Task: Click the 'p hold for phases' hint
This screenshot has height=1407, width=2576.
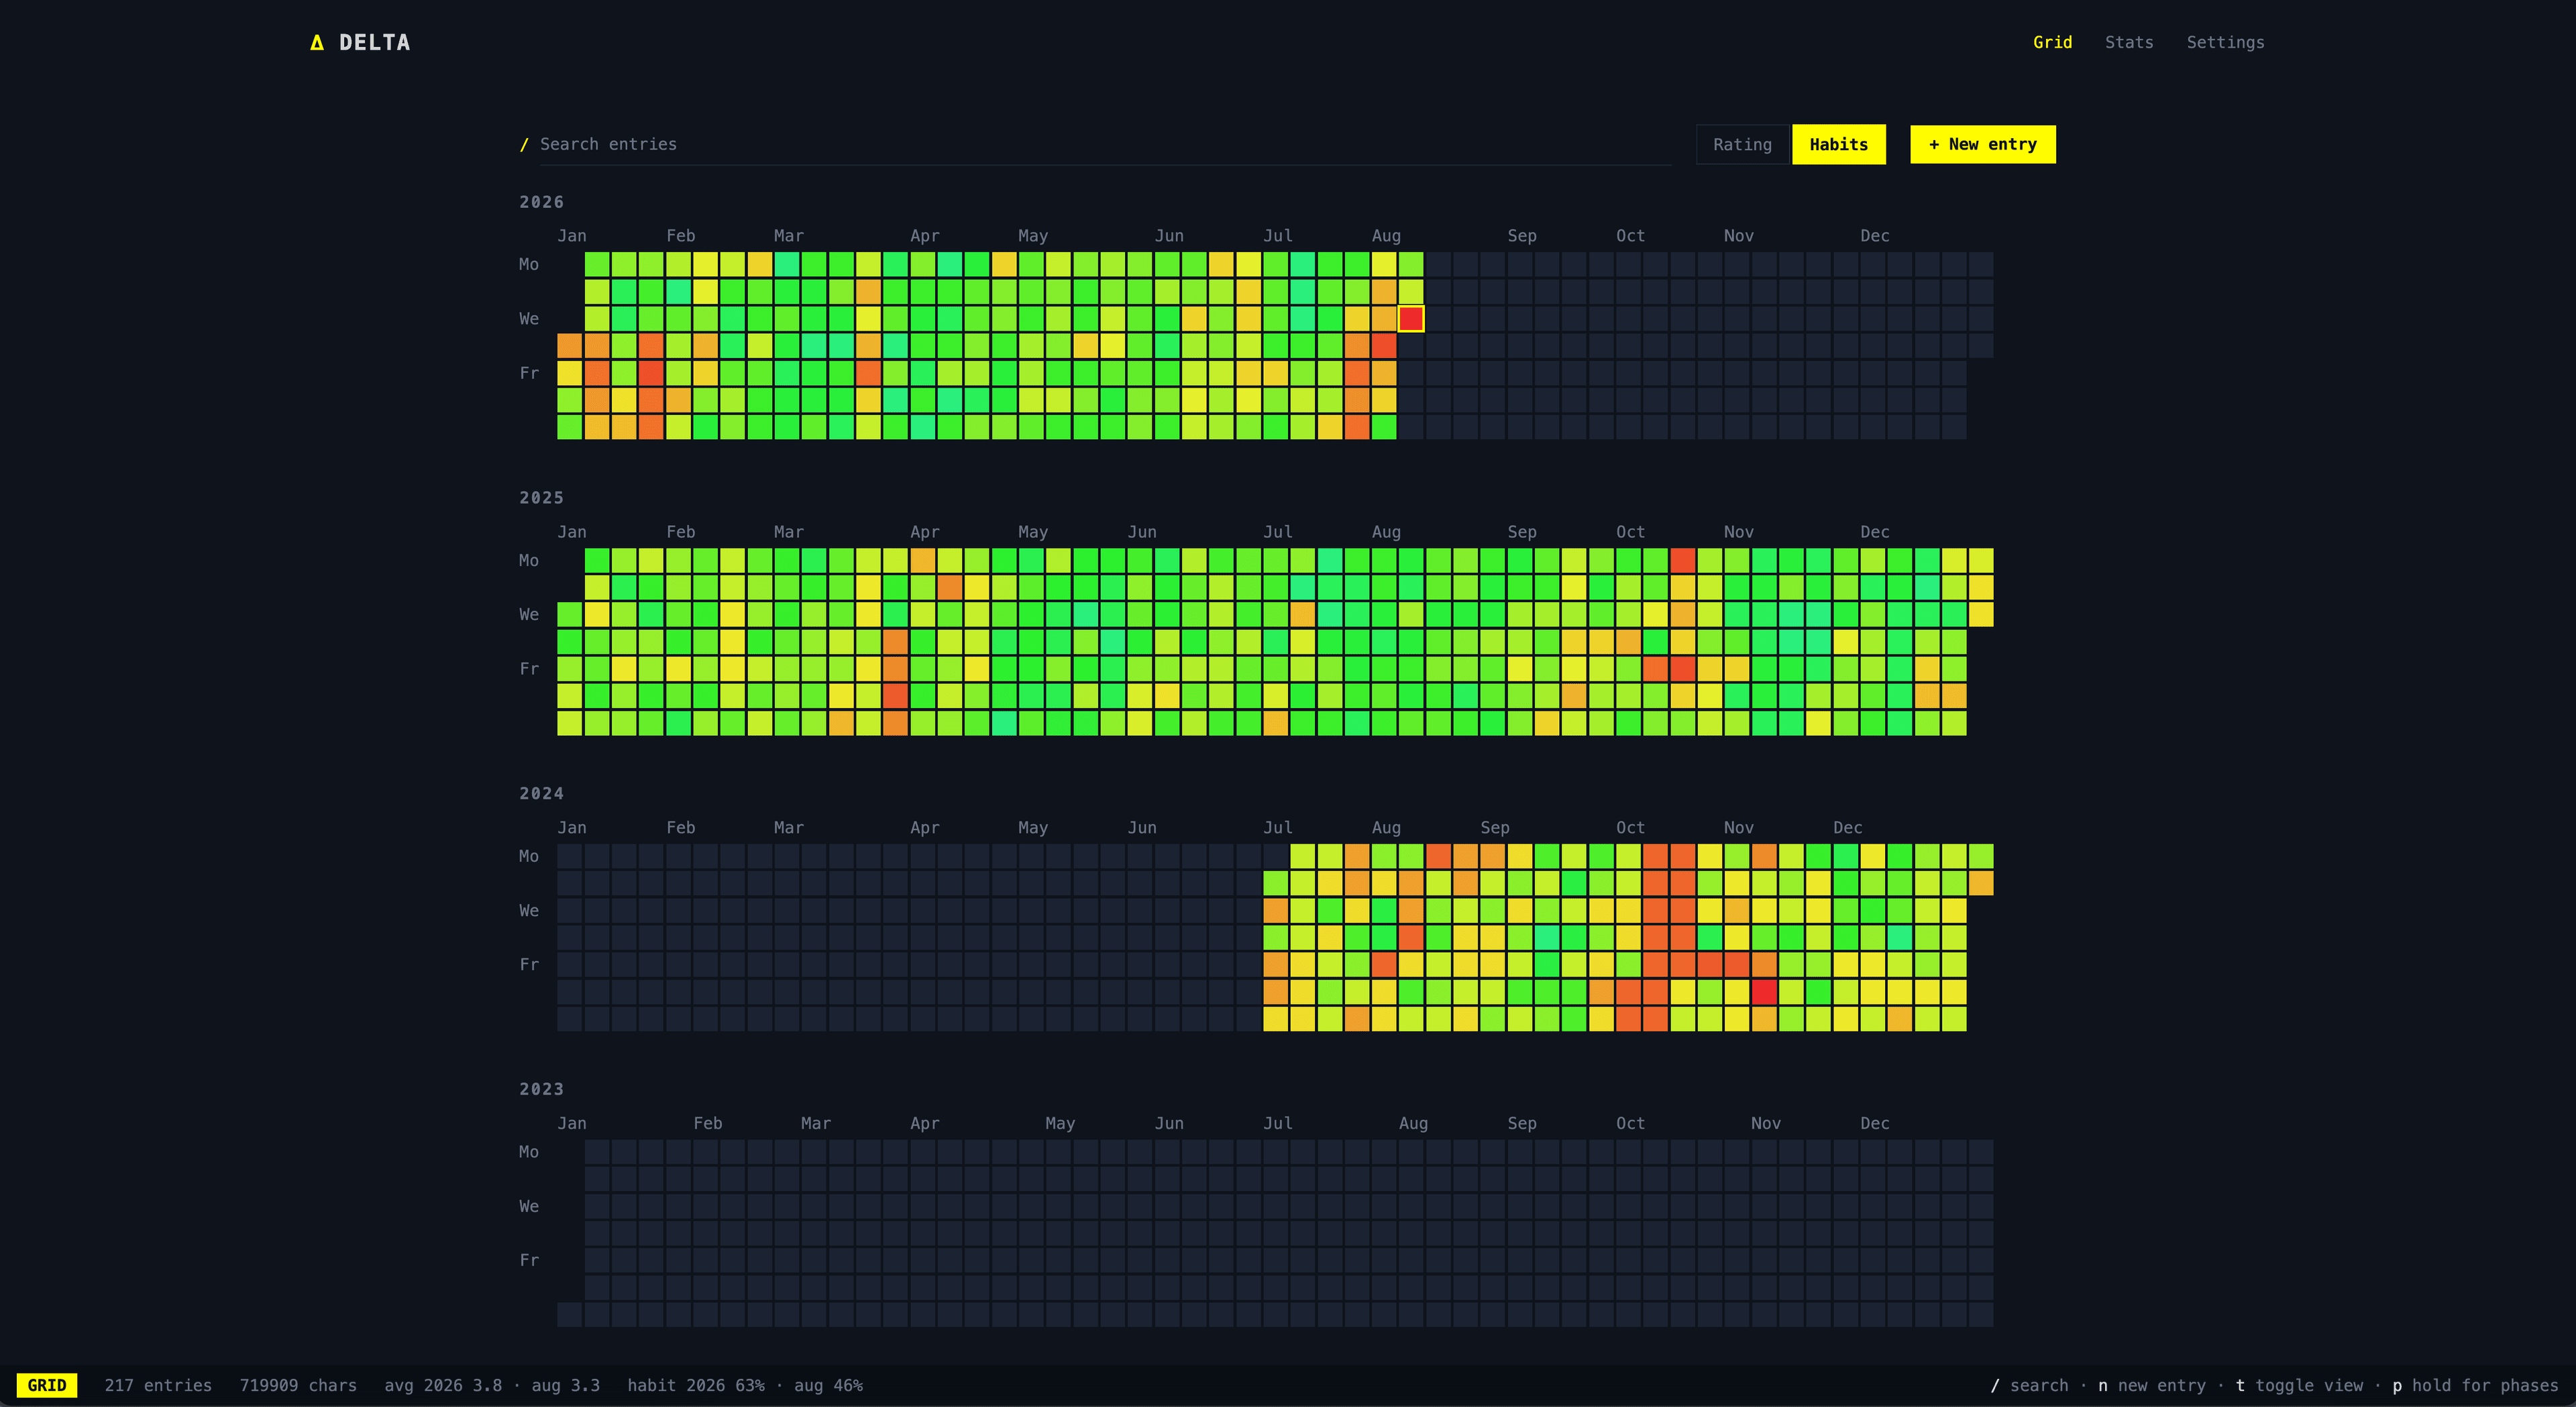Action: (x=2475, y=1385)
